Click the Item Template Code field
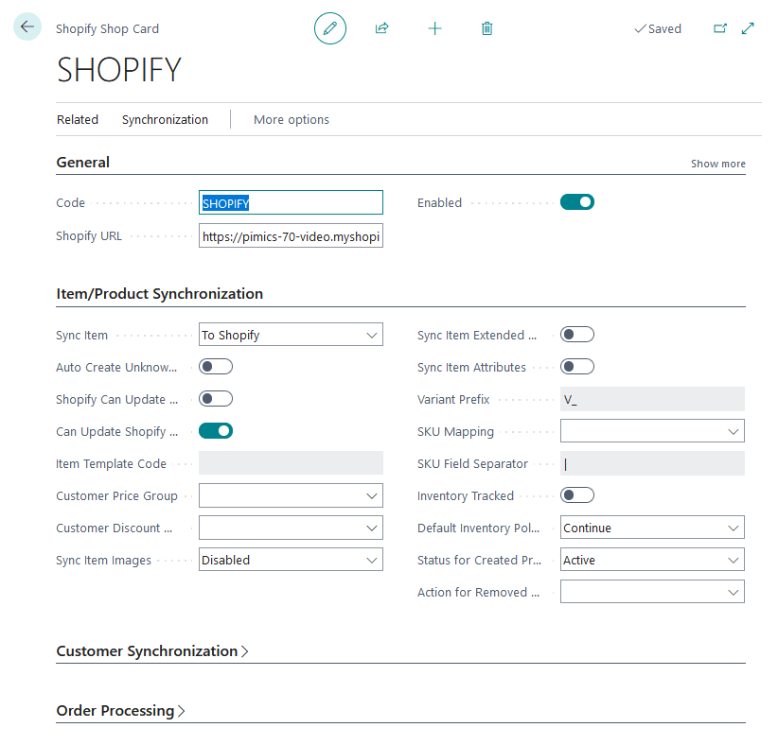The height and width of the screenshot is (745, 778). [x=291, y=463]
